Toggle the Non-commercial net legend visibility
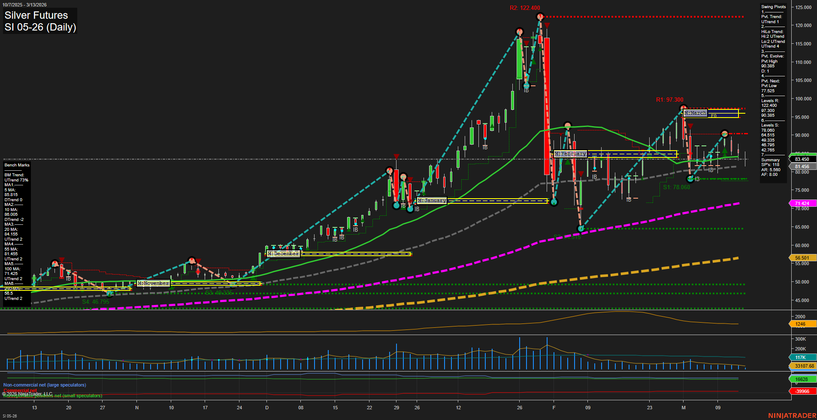The width and height of the screenshot is (817, 420). coord(44,385)
